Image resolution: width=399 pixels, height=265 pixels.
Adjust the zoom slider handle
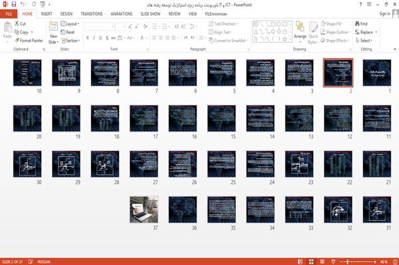coord(348,262)
